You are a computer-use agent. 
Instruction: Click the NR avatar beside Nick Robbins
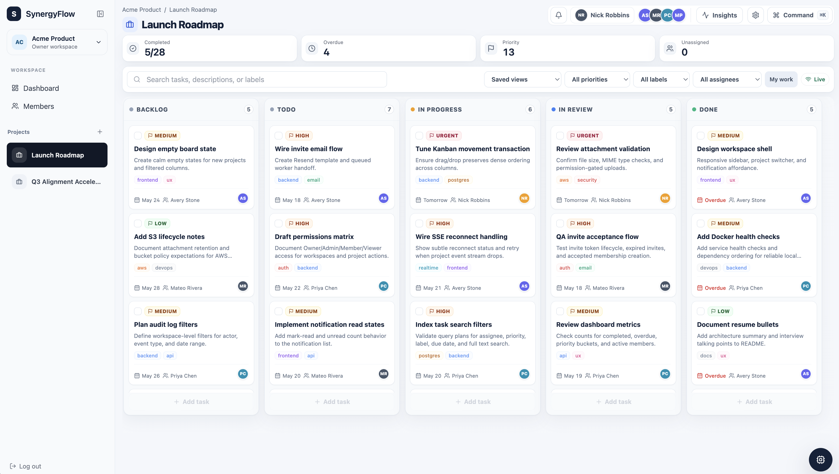tap(581, 15)
